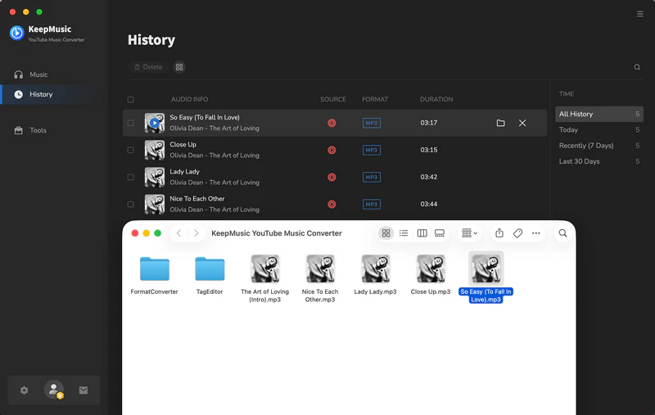Click MP3 badge of Lady Lady row

pos(372,178)
